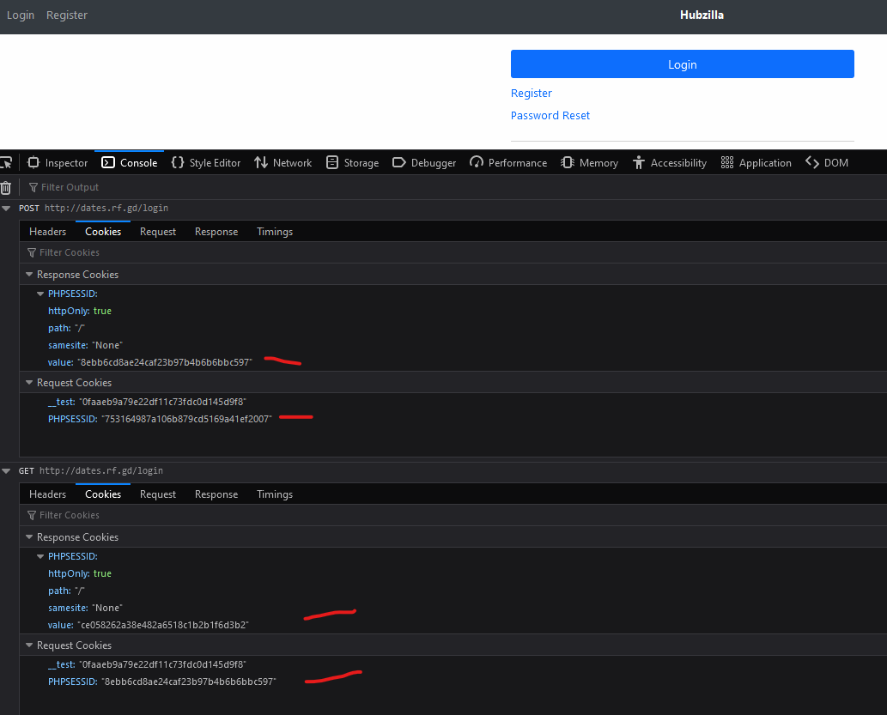Screen dimensions: 887x715
Task: Open the Inspector panel icon
Action: coord(34,163)
